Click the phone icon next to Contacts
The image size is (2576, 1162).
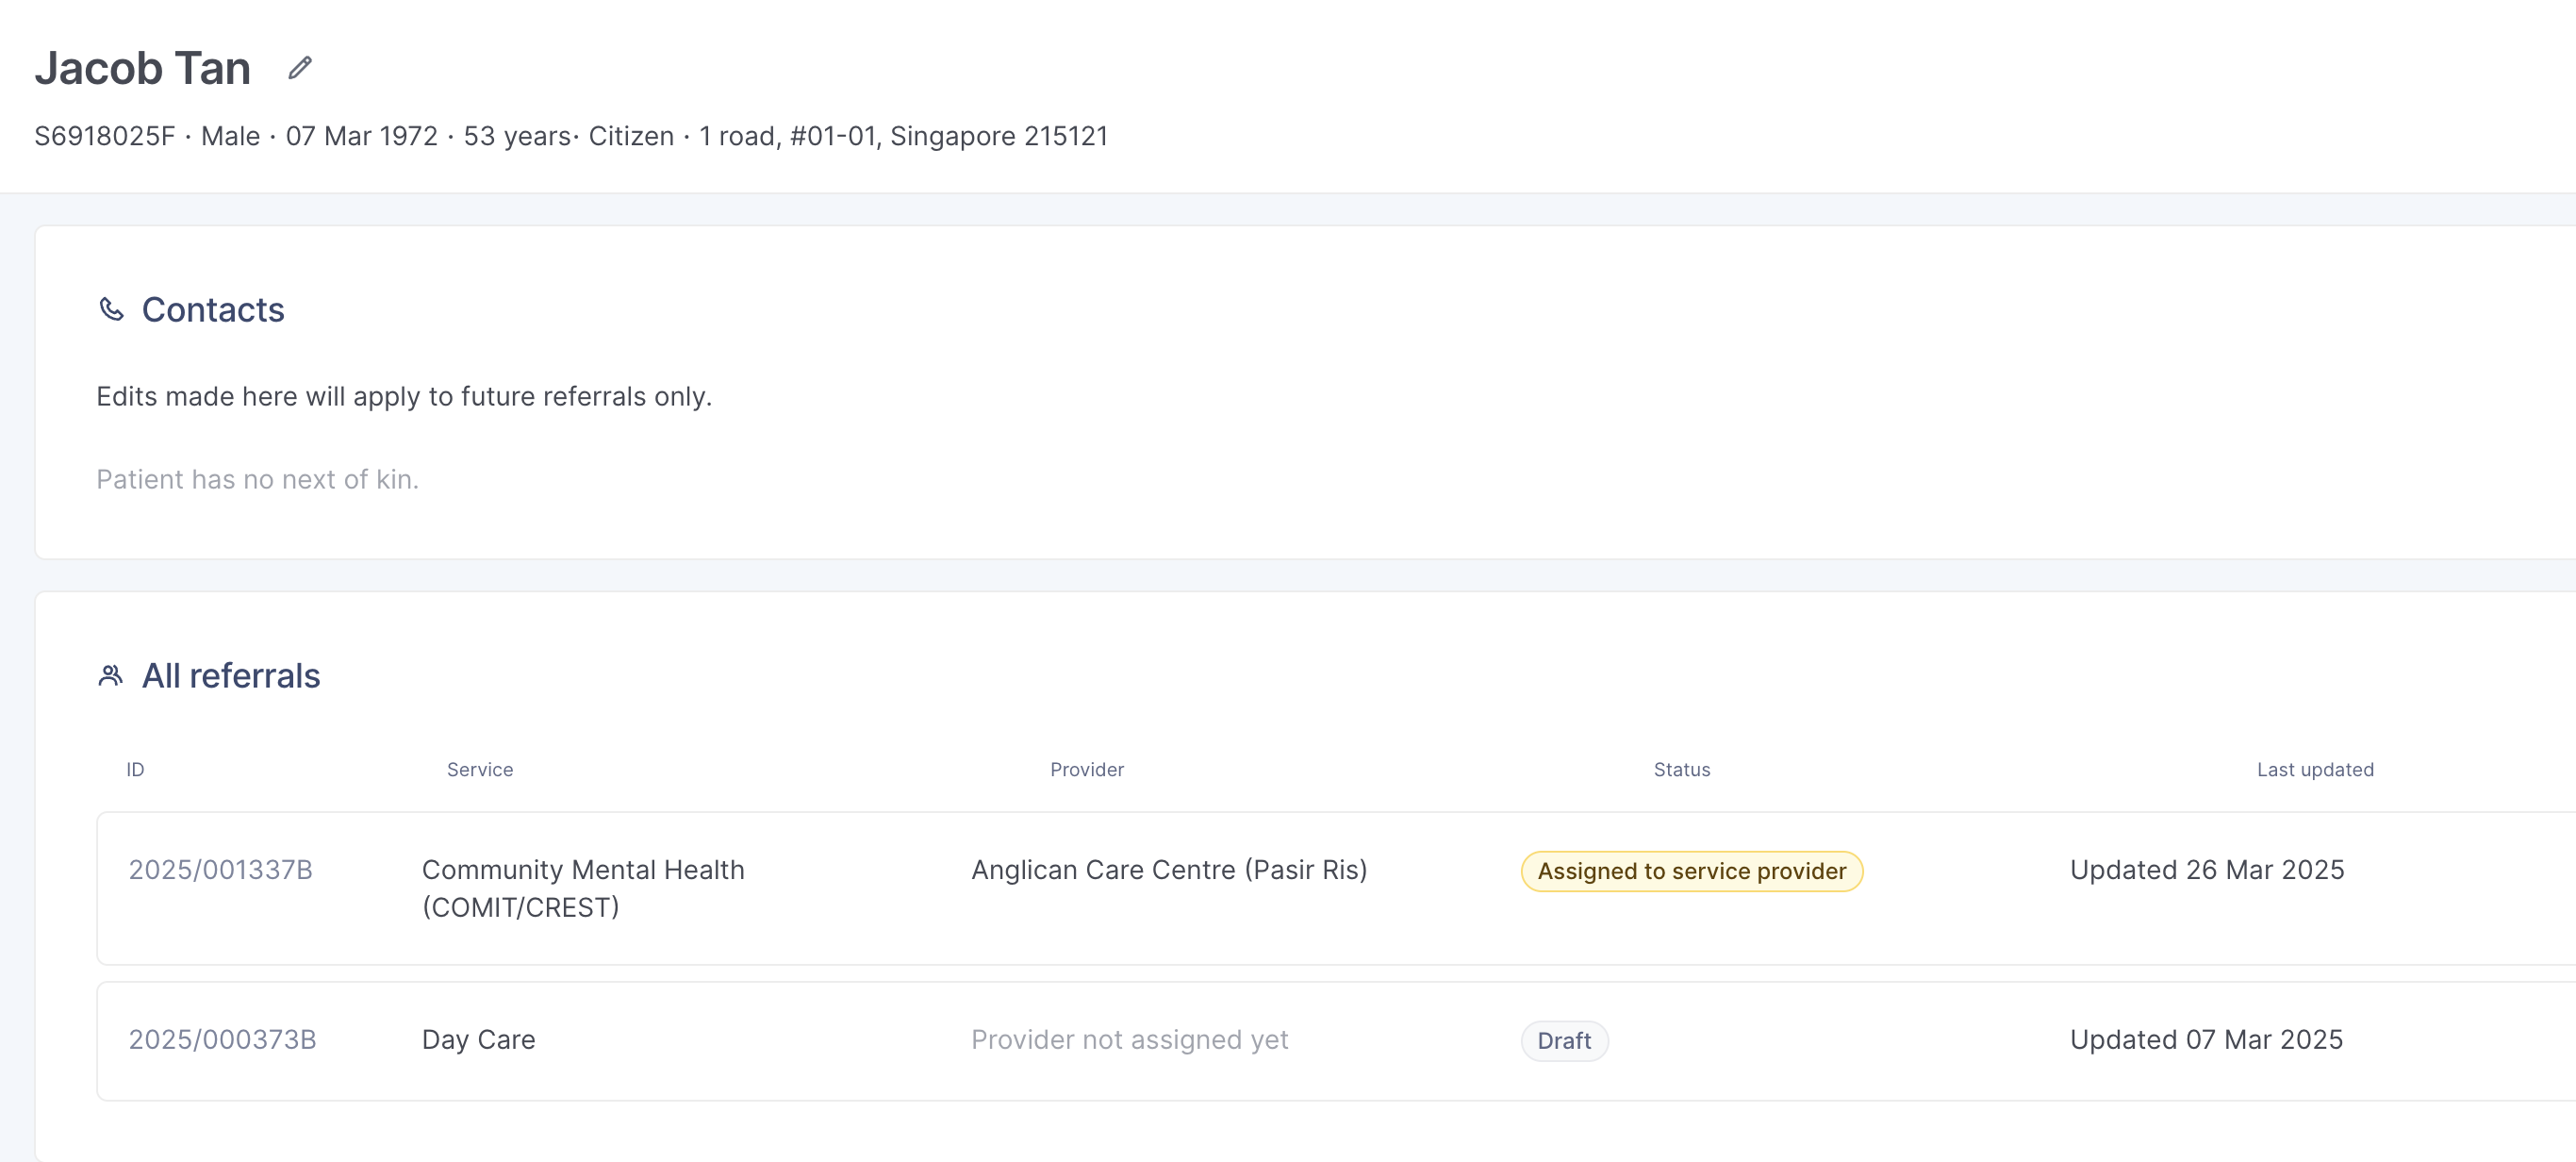(x=111, y=310)
